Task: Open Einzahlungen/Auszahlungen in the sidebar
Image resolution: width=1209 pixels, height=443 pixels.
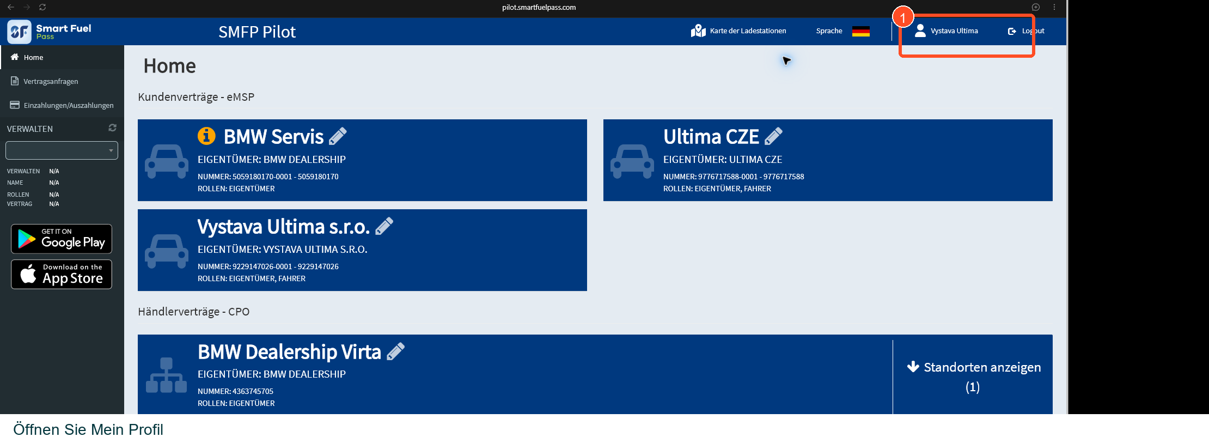Action: coord(62,105)
